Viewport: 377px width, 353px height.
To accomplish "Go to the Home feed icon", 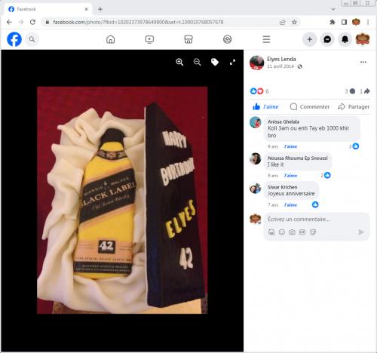I will [111, 39].
